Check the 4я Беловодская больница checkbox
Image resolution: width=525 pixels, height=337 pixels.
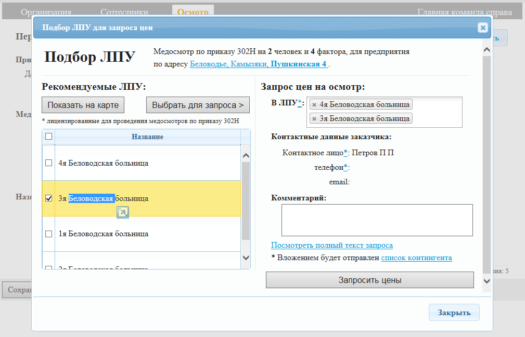(x=49, y=163)
